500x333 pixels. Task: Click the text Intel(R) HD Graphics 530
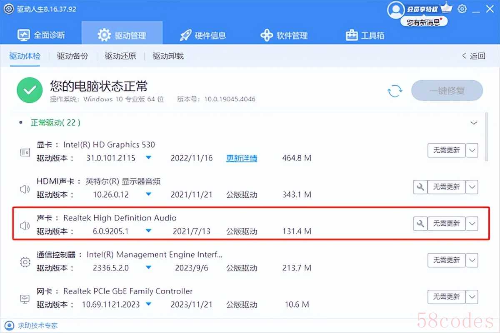[109, 145]
